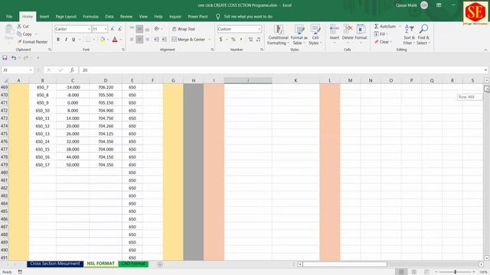490x275 pixels.
Task: Open Find & Select magnifier icon
Action: pyautogui.click(x=423, y=29)
